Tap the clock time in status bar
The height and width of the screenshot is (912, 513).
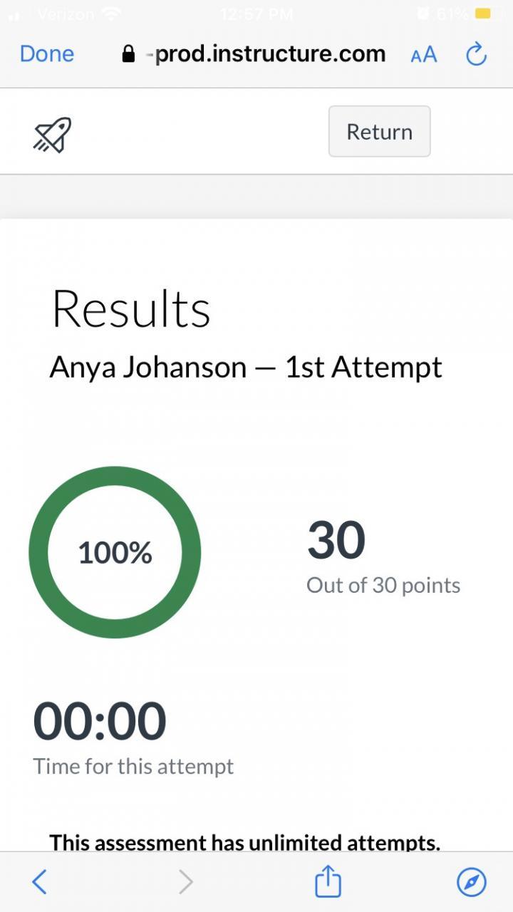tap(256, 14)
